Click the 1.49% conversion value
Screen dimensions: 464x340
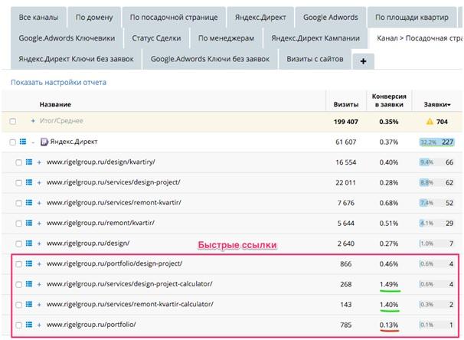coord(389,284)
